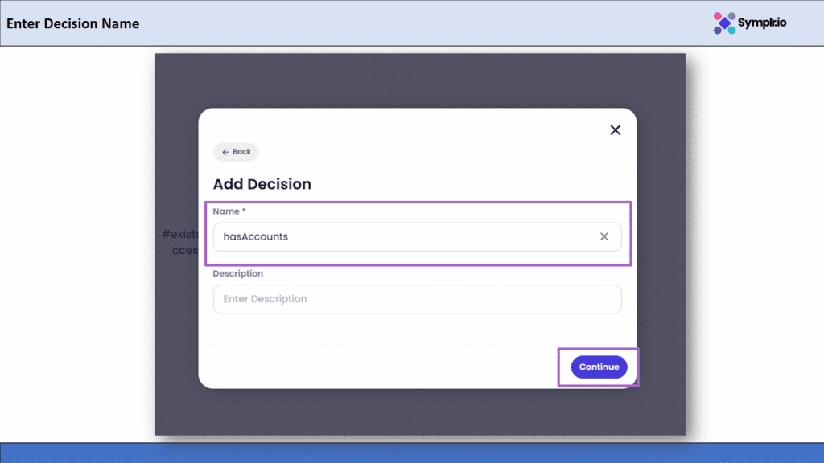This screenshot has width=824, height=463.
Task: Click the 'Enter Description' placeholder text
Action: click(x=265, y=299)
